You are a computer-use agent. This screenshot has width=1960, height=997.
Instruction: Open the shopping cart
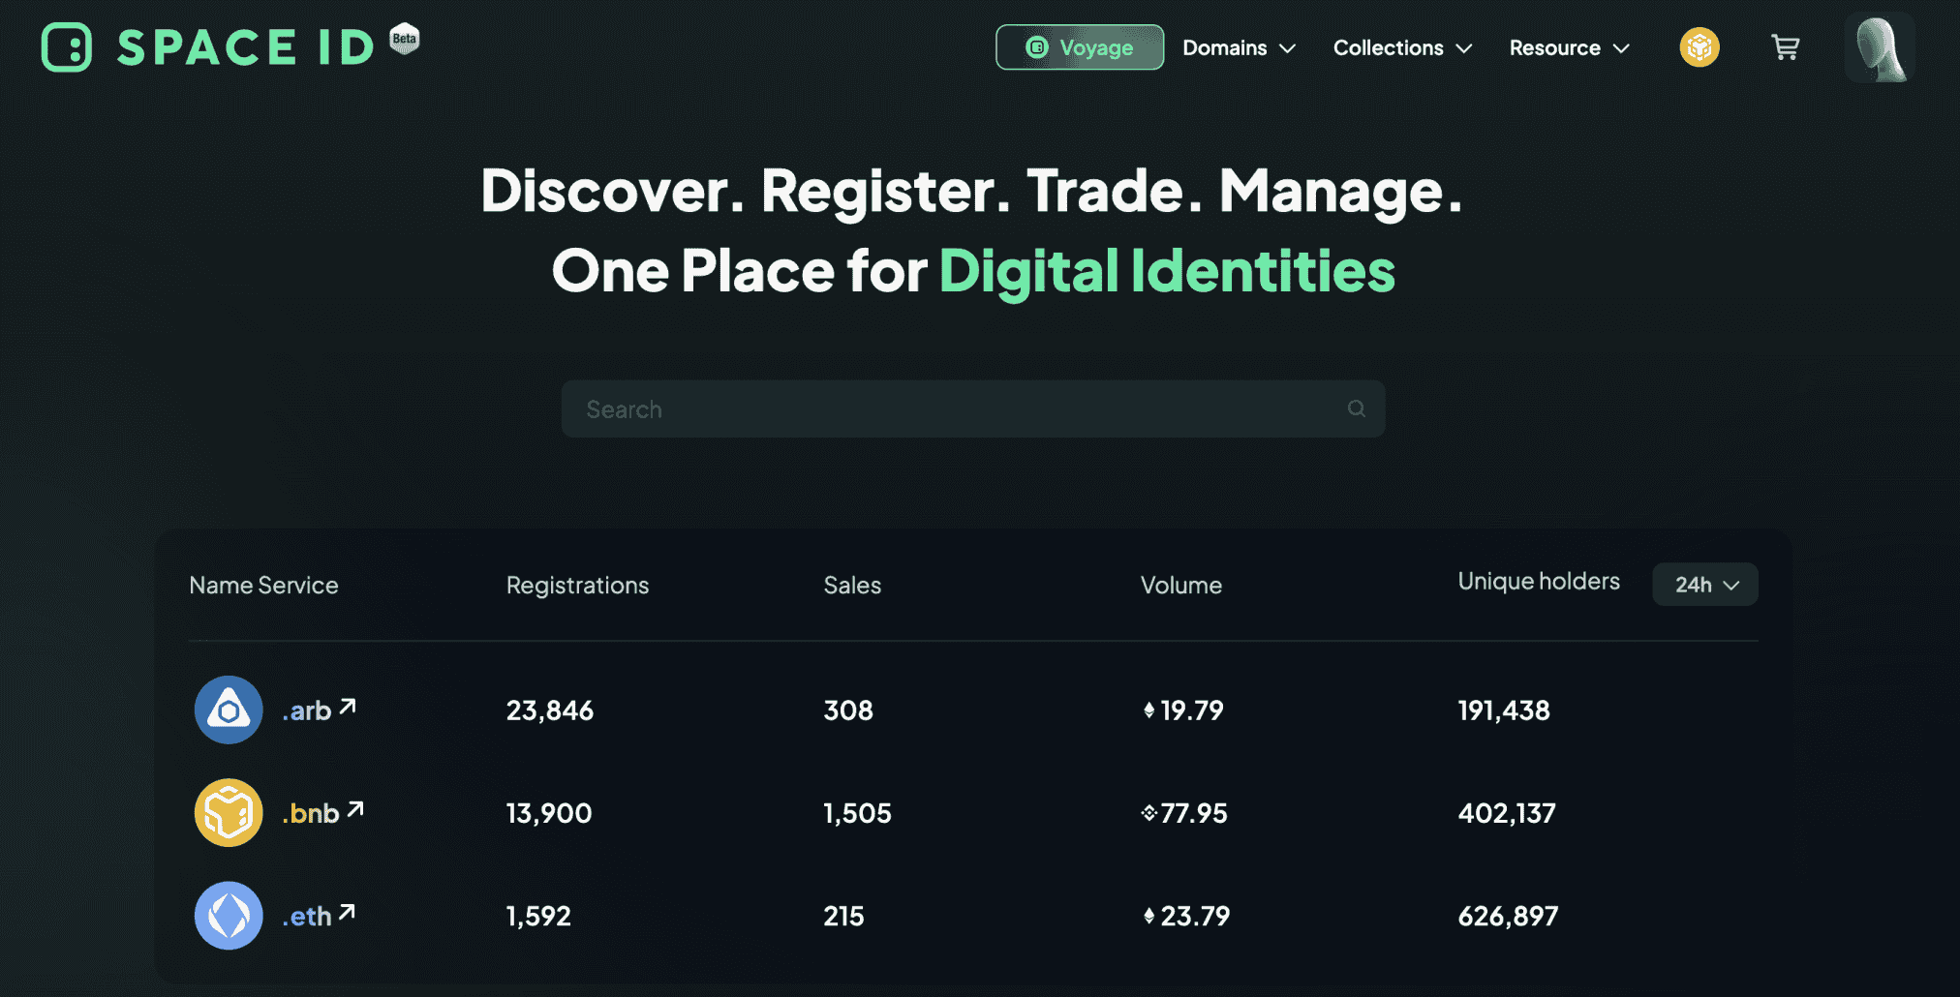(x=1786, y=47)
